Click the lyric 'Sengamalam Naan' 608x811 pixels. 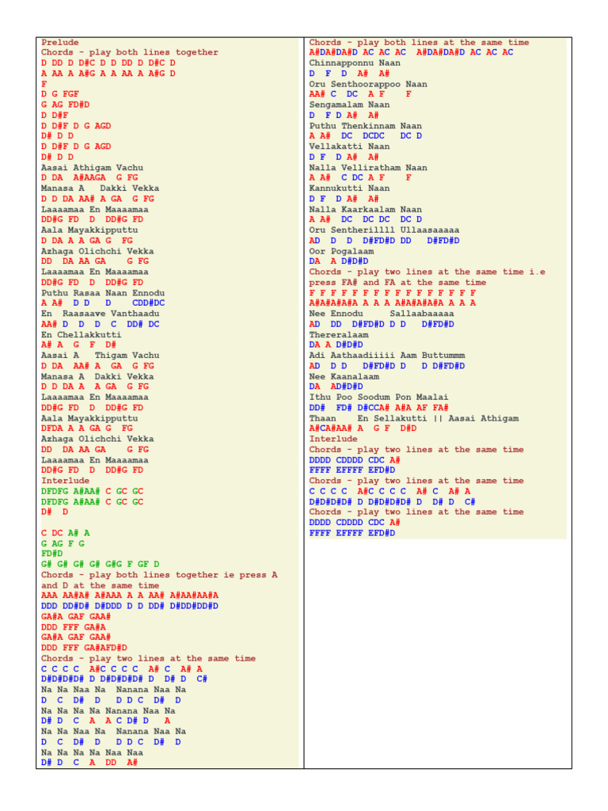click(349, 105)
